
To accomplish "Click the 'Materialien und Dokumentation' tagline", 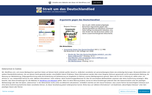I will click(x=54, y=12).
